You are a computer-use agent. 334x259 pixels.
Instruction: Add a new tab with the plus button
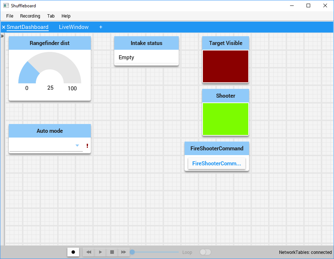[101, 27]
